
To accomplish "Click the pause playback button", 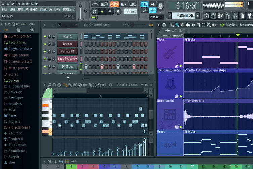I will (x=102, y=12).
